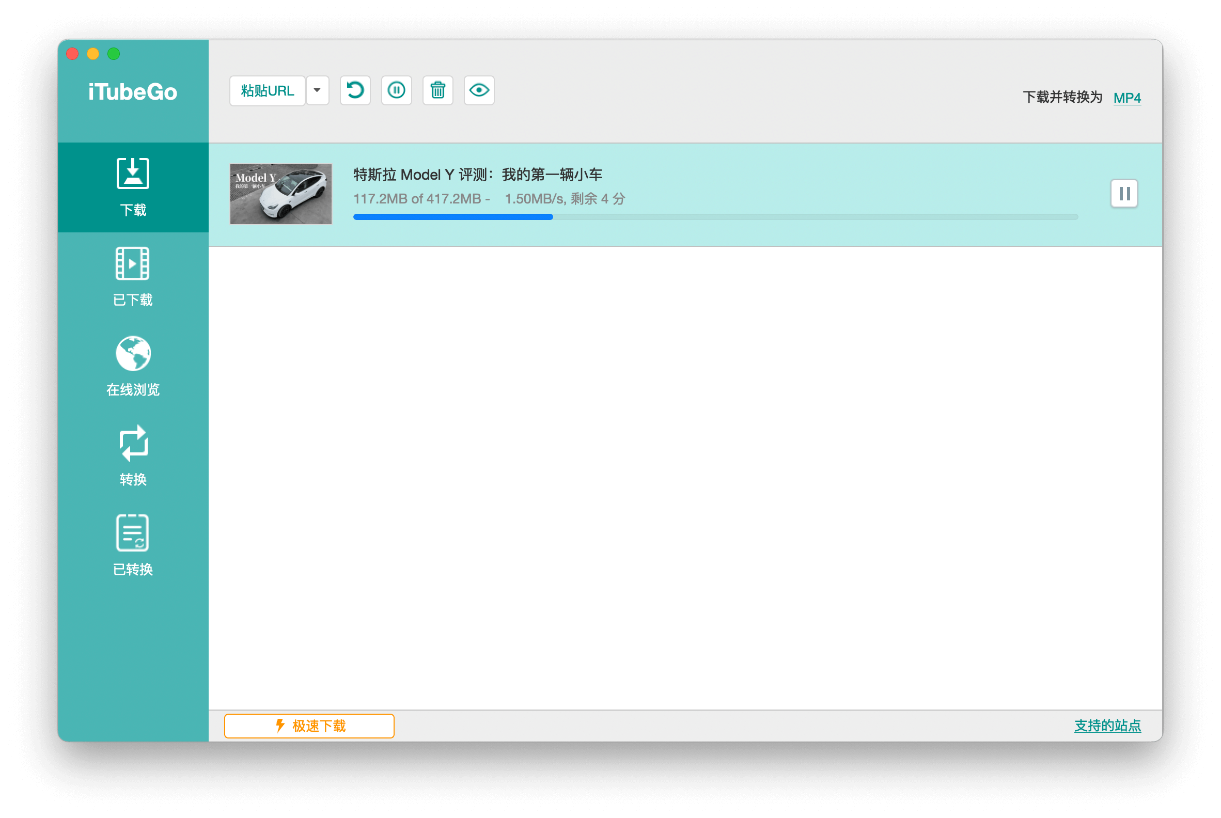The image size is (1221, 818).
Task: Switch to the 转换 (Convert) sidebar tab
Action: click(133, 457)
